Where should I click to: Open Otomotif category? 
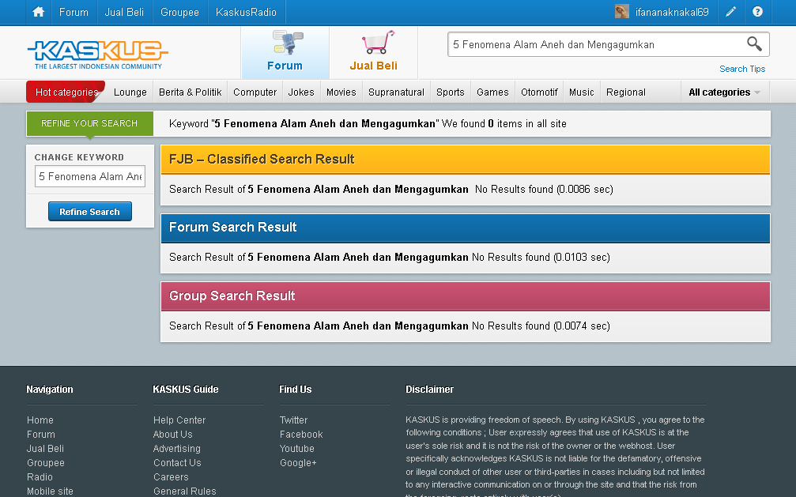(x=539, y=92)
